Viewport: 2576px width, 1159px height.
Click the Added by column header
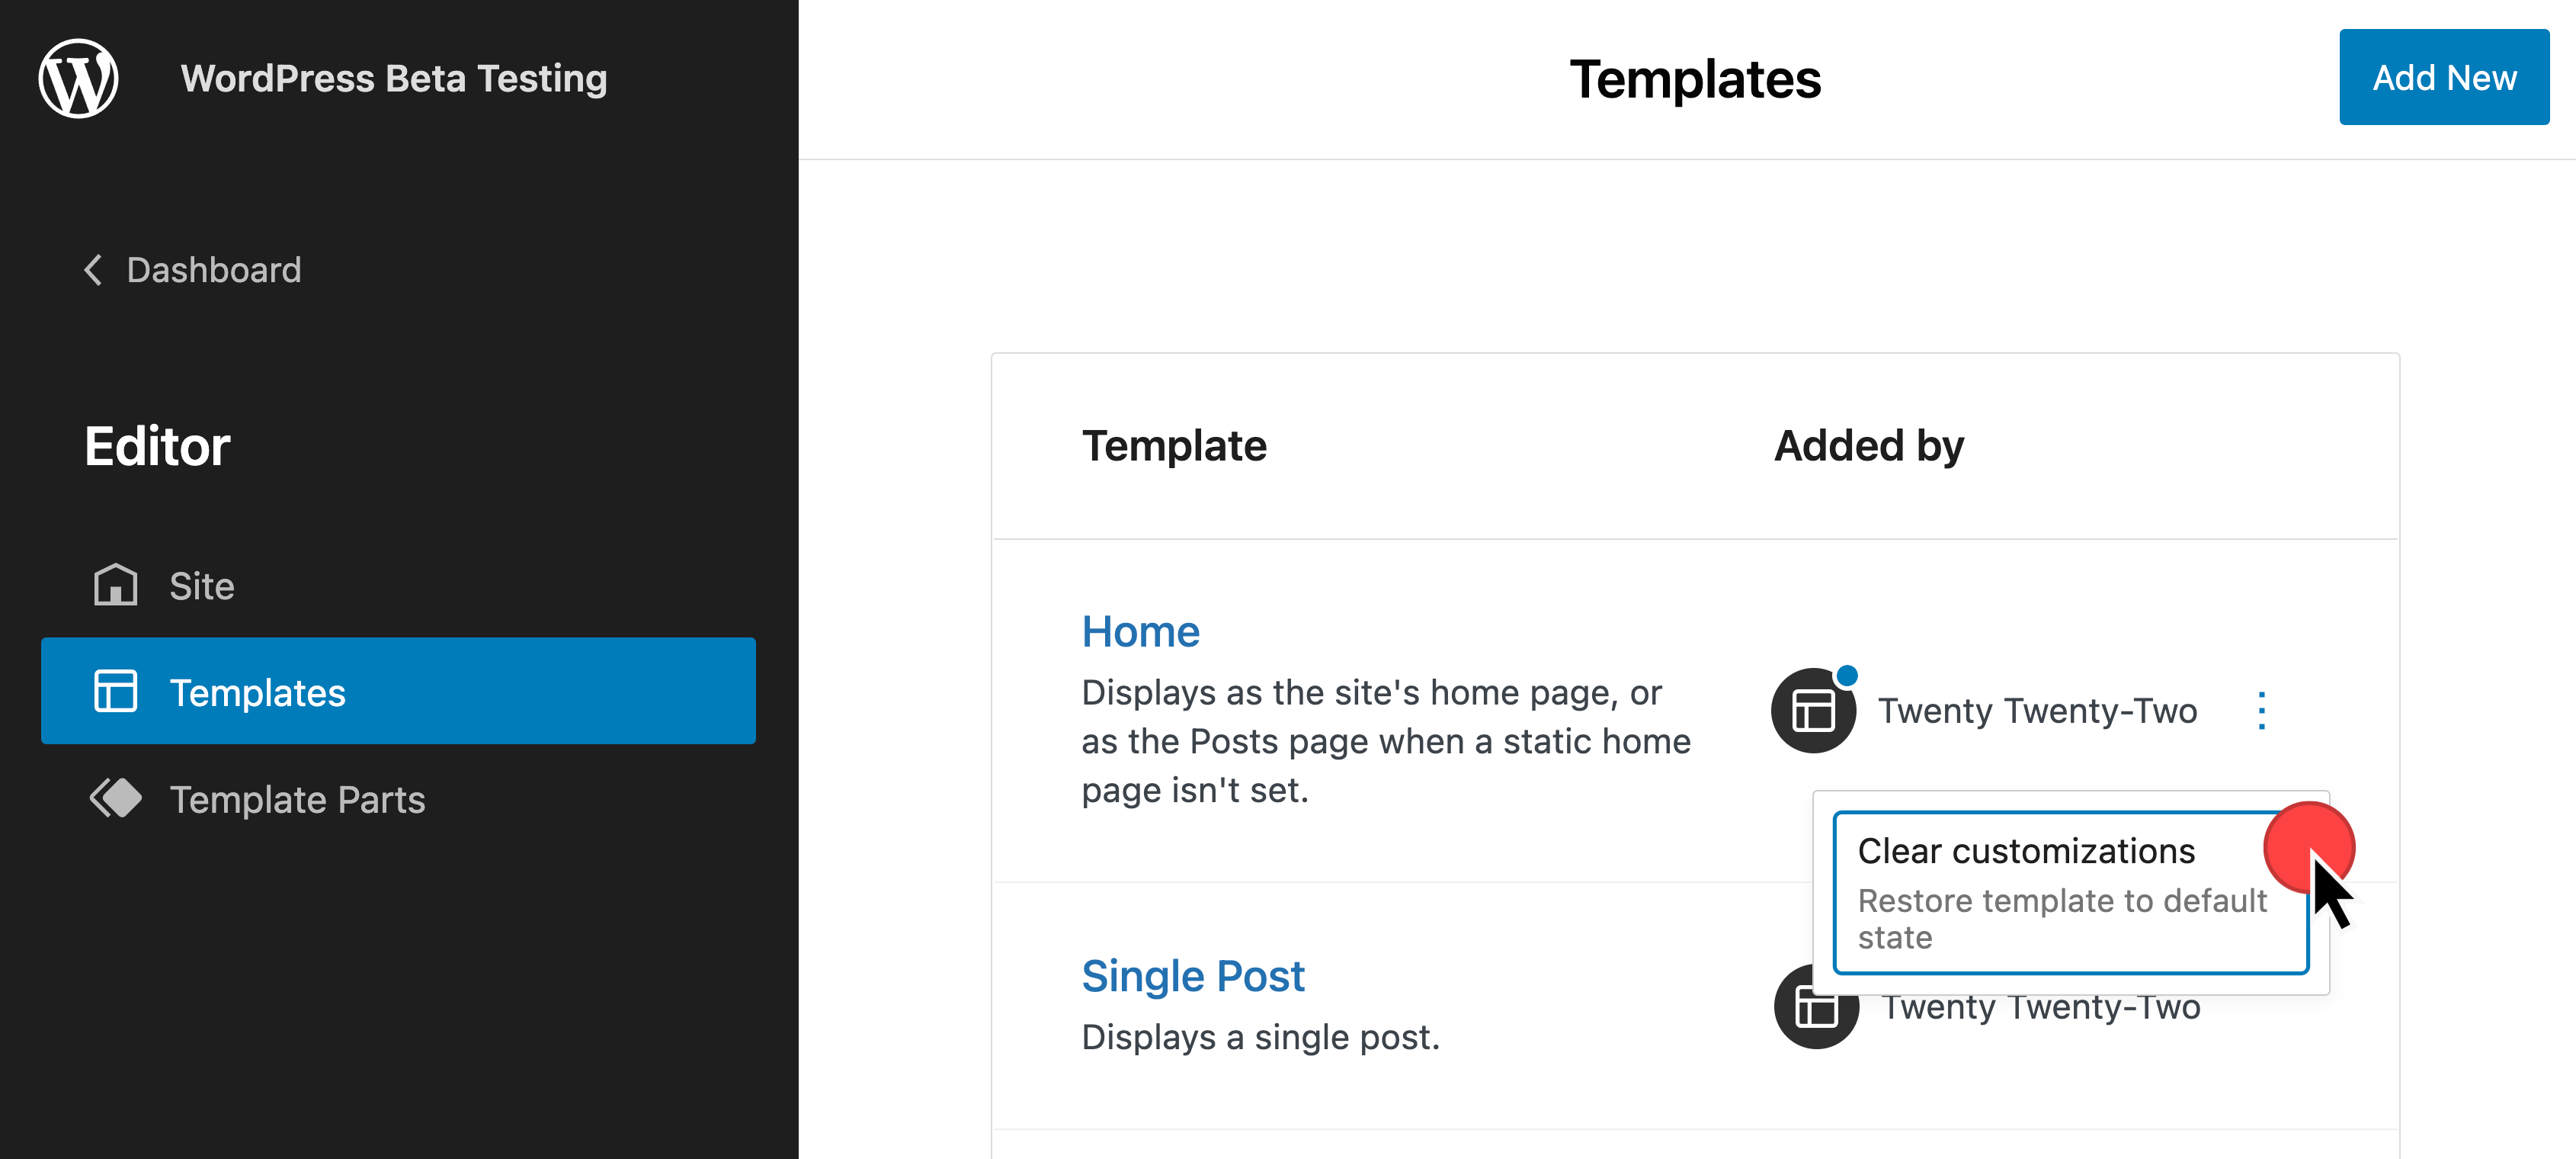click(x=1868, y=446)
